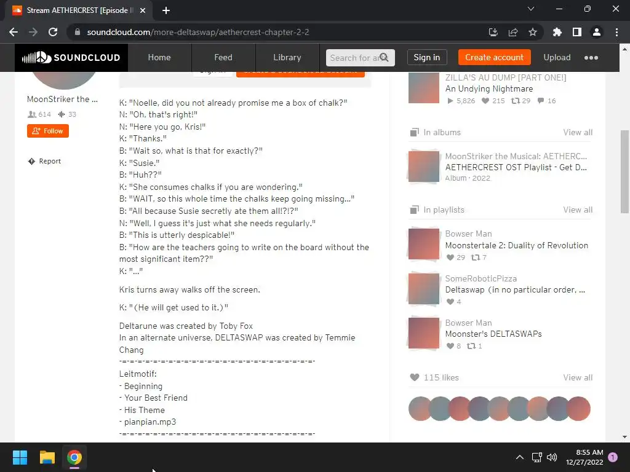Image resolution: width=630 pixels, height=472 pixels.
Task: Click the Create account button
Action: [x=494, y=57]
